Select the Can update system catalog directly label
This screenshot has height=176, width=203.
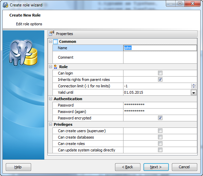87,150
